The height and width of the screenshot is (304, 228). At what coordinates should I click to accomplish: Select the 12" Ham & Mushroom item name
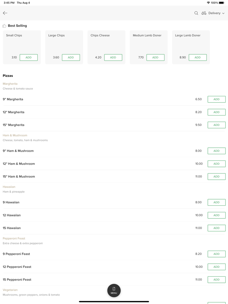click(x=19, y=164)
